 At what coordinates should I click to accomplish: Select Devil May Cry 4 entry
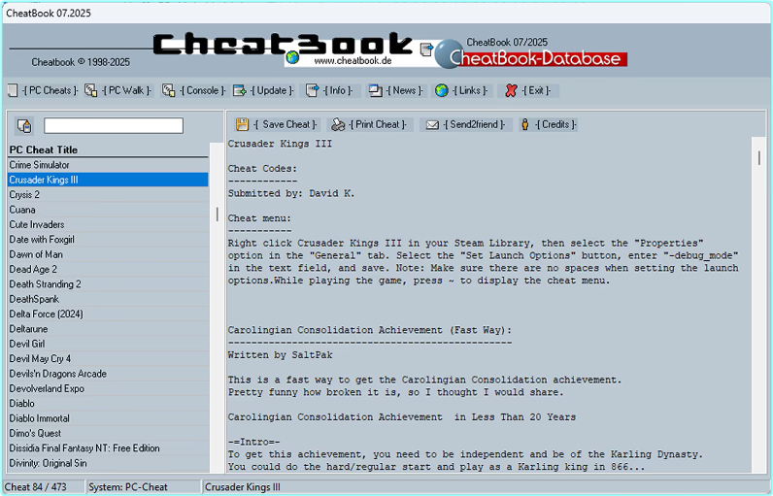click(x=109, y=358)
